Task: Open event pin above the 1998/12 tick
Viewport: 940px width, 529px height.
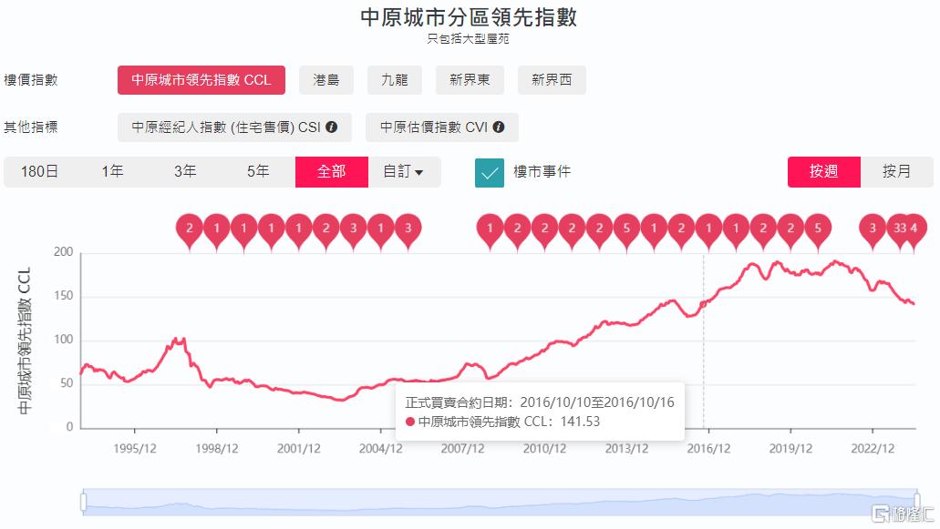Action: click(x=217, y=231)
